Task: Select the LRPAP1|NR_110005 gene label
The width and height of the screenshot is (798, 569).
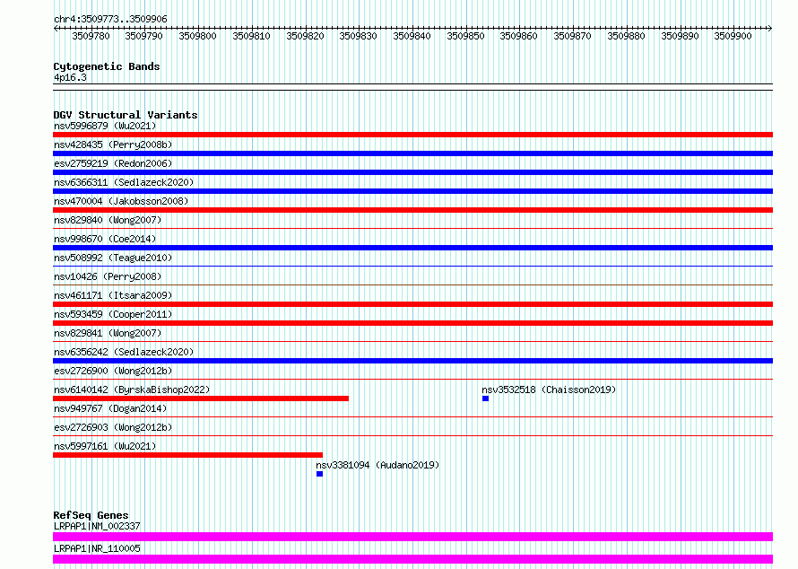Action: [x=97, y=548]
